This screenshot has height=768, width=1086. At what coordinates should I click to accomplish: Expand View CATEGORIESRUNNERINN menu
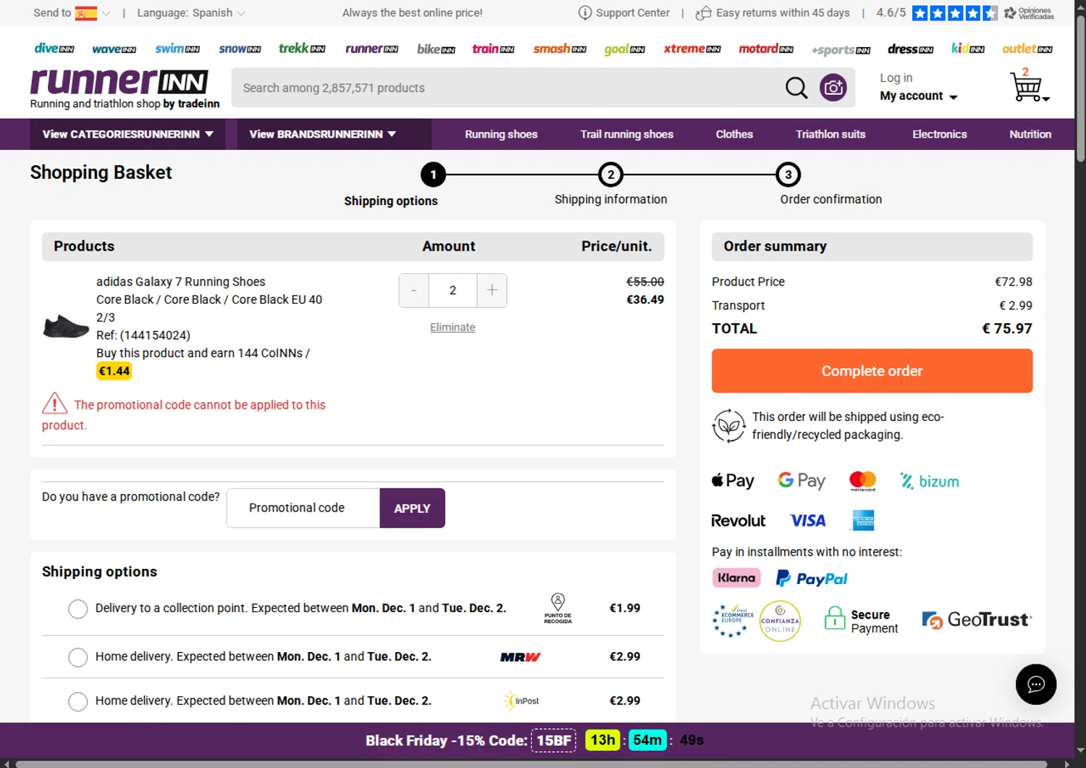pos(127,134)
